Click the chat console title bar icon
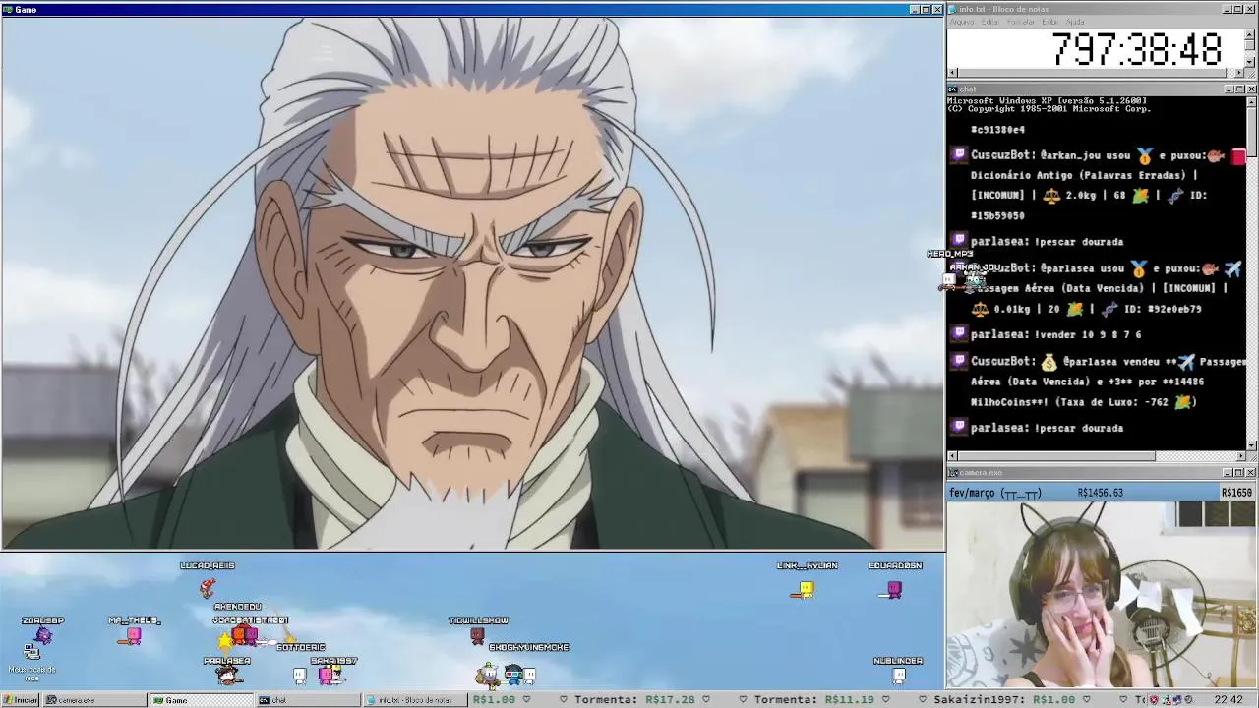 [x=952, y=89]
